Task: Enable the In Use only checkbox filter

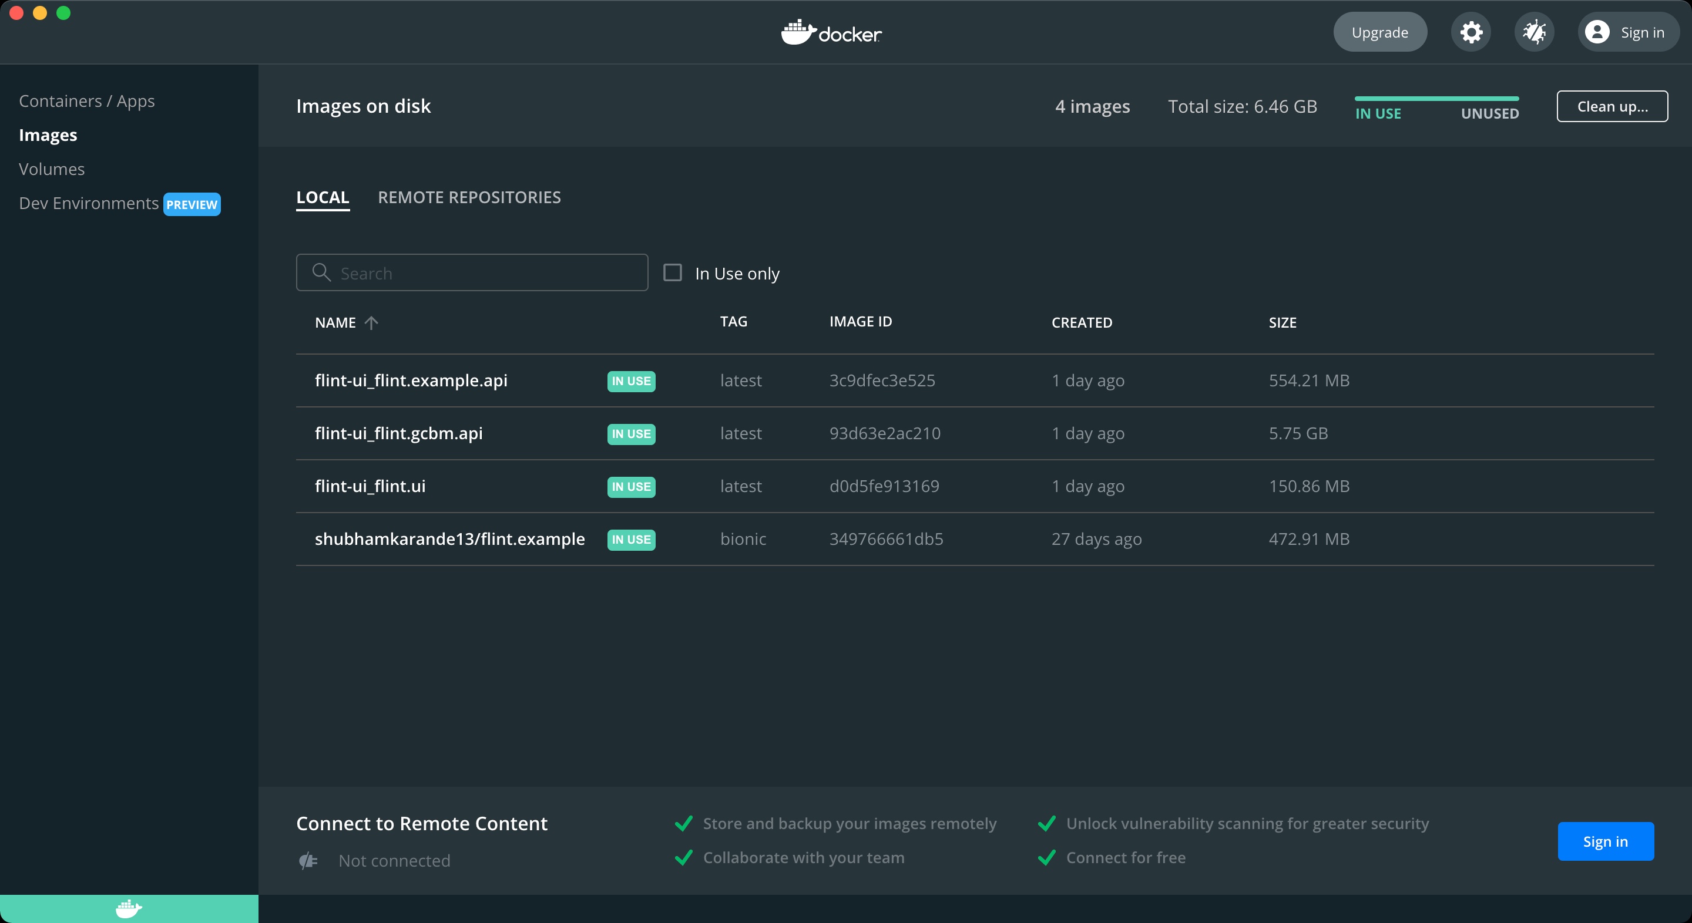Action: pyautogui.click(x=673, y=272)
